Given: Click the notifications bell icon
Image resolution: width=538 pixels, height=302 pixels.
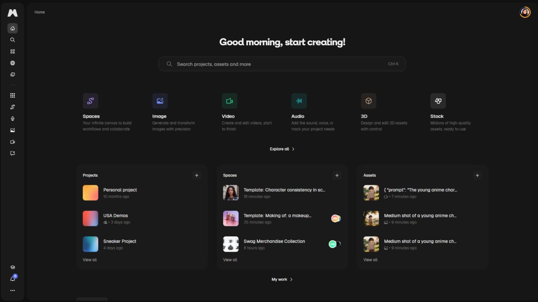Looking at the screenshot, I should point(13,279).
